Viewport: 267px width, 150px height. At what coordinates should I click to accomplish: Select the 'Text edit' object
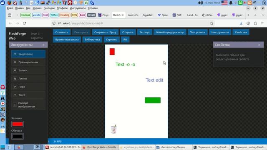coord(154,80)
